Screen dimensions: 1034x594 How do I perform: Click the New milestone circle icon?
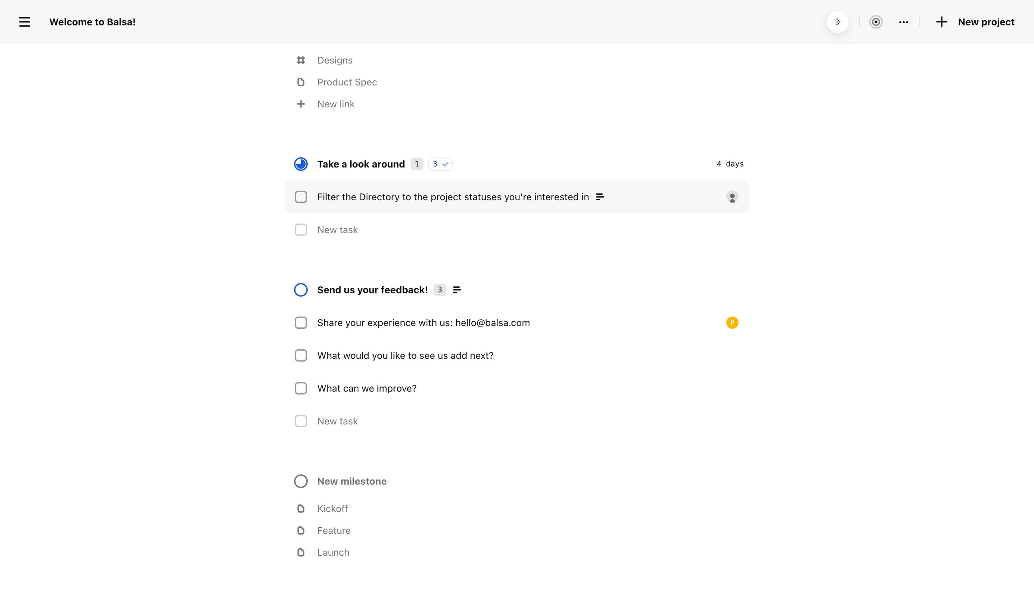click(301, 481)
